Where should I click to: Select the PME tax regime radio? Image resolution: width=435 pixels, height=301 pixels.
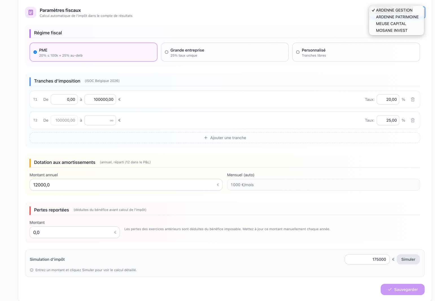click(35, 52)
